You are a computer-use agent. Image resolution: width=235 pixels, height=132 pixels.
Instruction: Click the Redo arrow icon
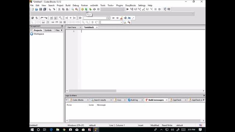pos(54,9)
